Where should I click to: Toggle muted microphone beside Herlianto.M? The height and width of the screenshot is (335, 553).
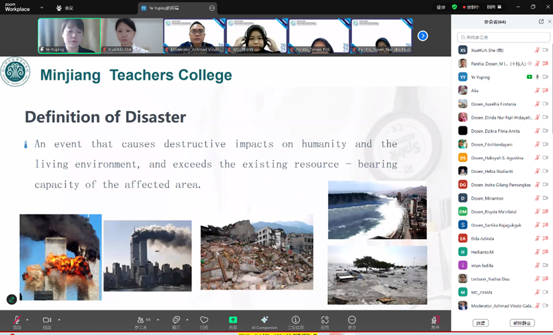(x=537, y=252)
